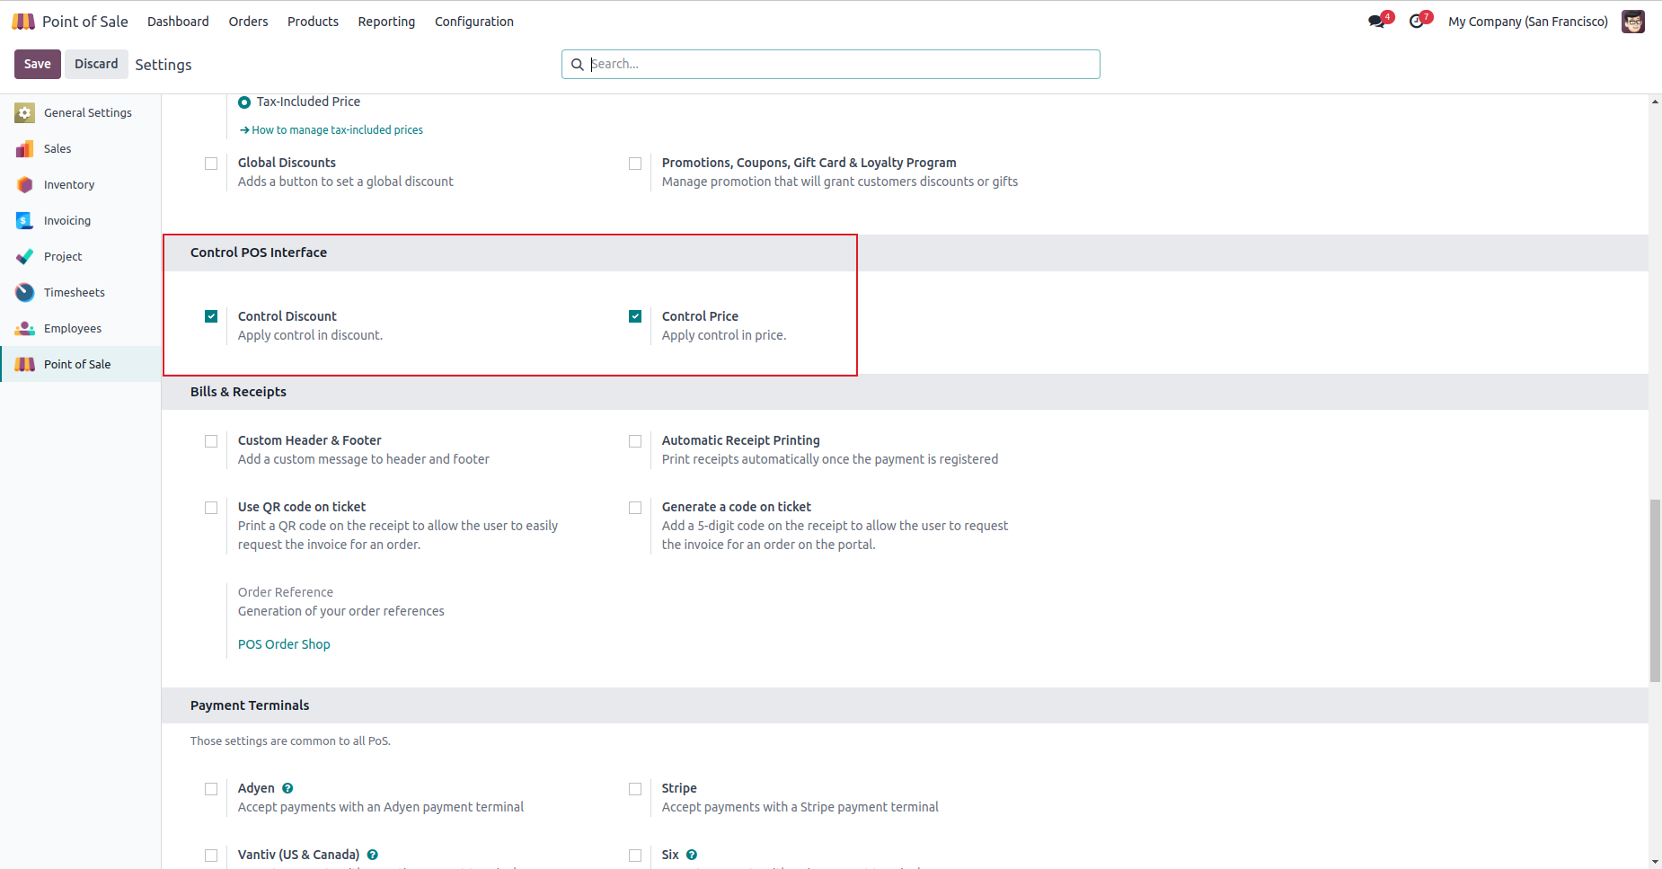Image resolution: width=1662 pixels, height=869 pixels.
Task: Enable Global Discounts checkbox
Action: (211, 164)
